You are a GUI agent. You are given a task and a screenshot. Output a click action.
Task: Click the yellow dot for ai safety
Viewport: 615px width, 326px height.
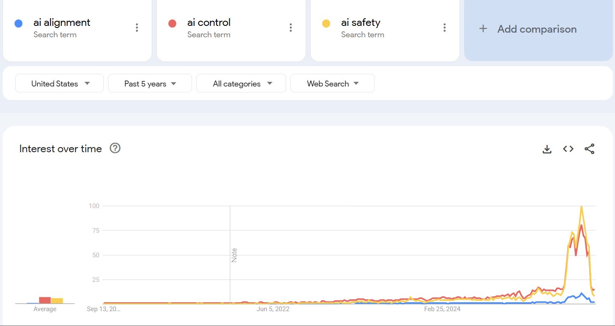326,23
